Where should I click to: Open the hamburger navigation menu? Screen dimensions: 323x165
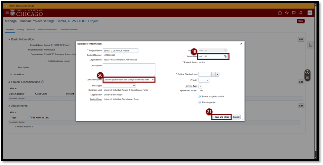[7, 13]
